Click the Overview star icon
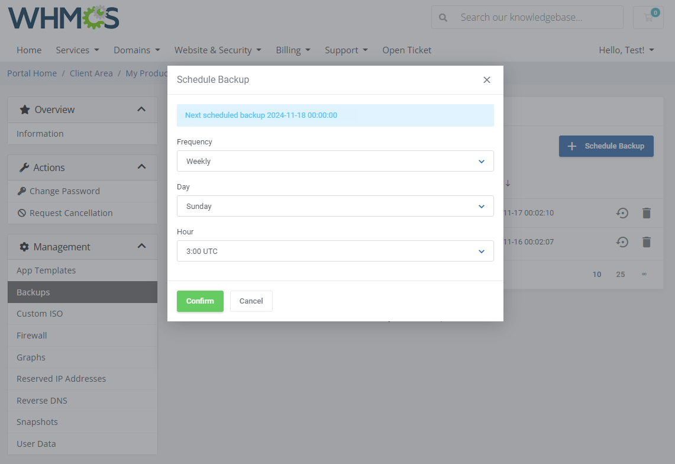The image size is (675, 464). pos(24,109)
